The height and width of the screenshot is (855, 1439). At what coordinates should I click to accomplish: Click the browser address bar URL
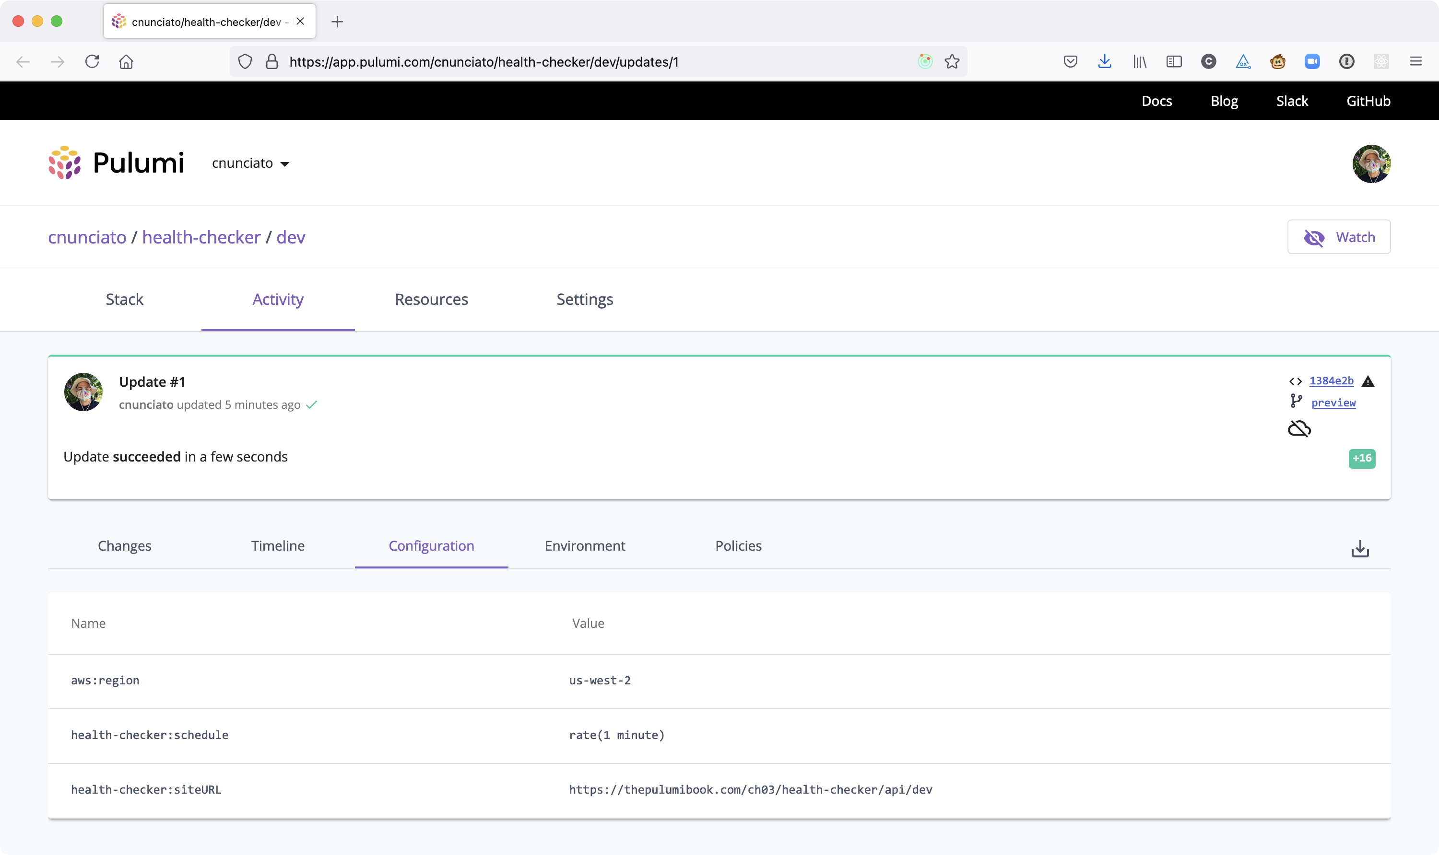[484, 62]
